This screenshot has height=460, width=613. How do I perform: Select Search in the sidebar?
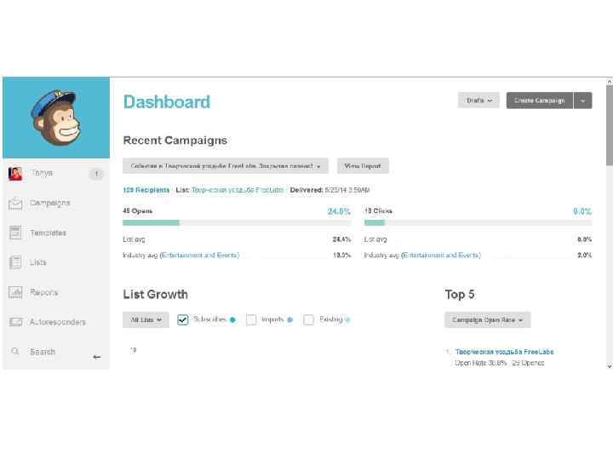coord(43,352)
